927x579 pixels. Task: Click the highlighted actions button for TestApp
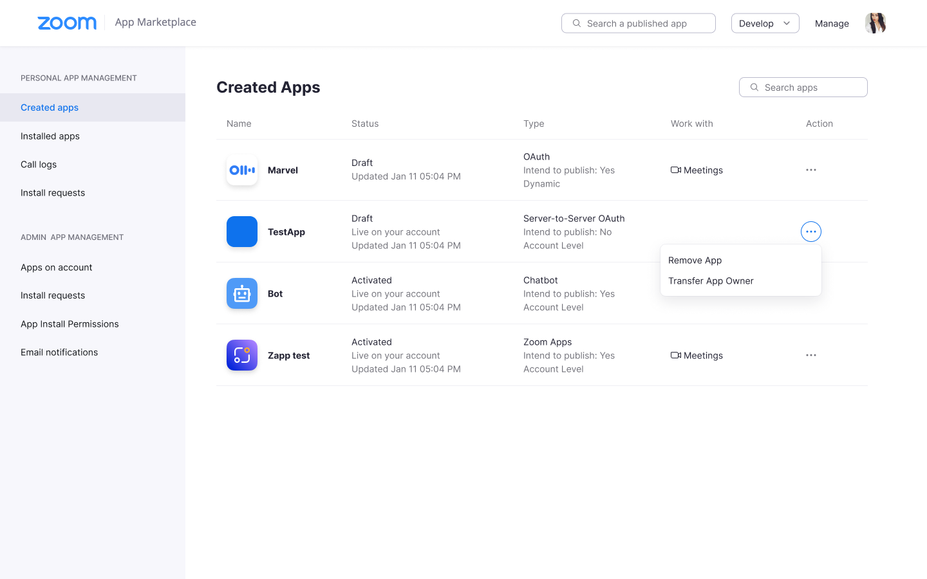(810, 231)
